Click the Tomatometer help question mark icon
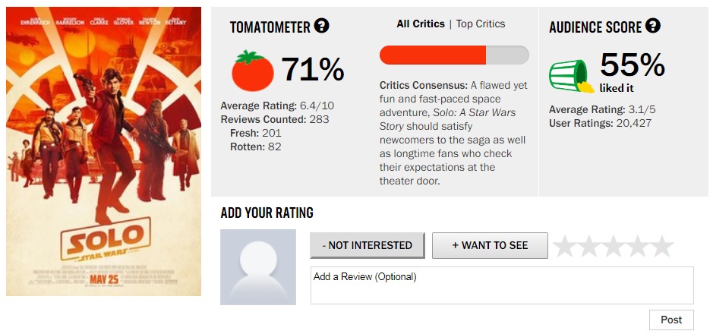Image resolution: width=713 pixels, height=334 pixels. [x=322, y=27]
